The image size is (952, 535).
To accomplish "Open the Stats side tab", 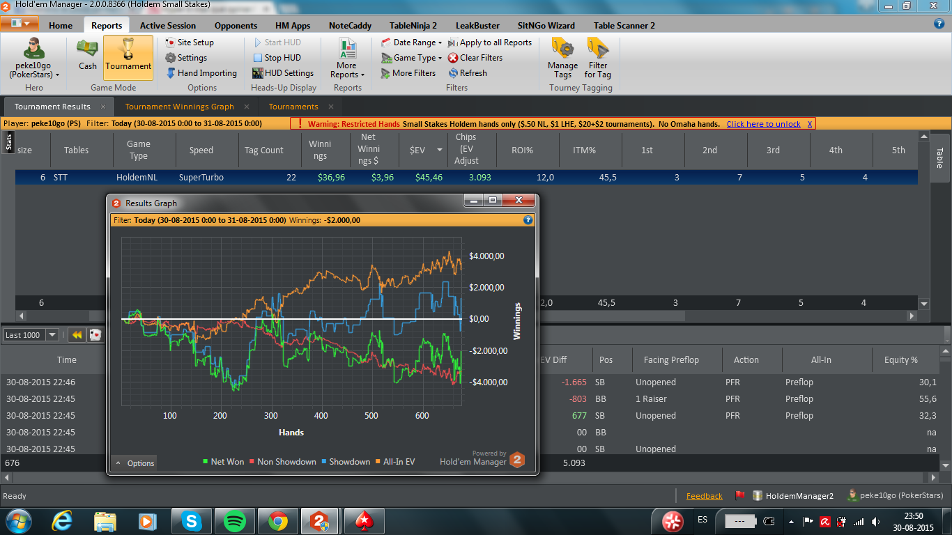I will pyautogui.click(x=9, y=143).
